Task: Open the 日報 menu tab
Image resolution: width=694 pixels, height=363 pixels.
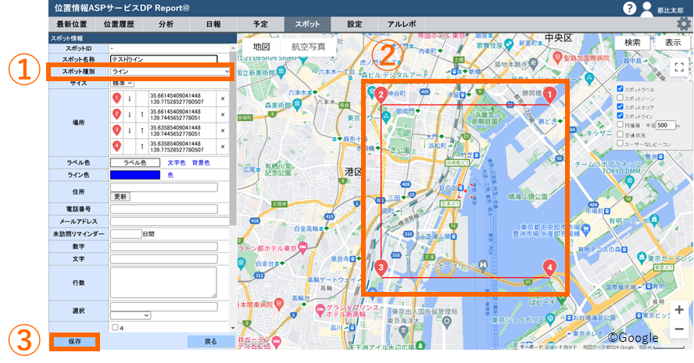Action: [x=213, y=24]
